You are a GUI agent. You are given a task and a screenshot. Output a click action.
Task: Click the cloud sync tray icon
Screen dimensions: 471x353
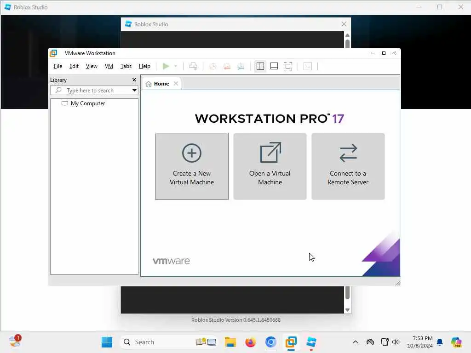370,342
